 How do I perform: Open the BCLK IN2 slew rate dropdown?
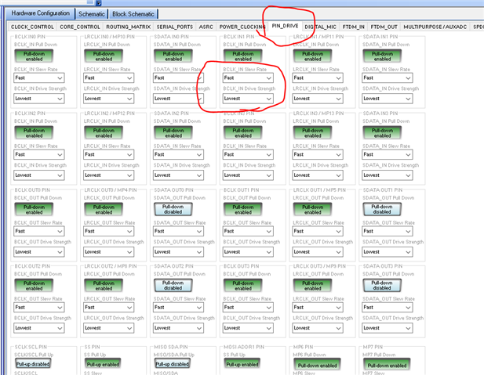point(39,155)
